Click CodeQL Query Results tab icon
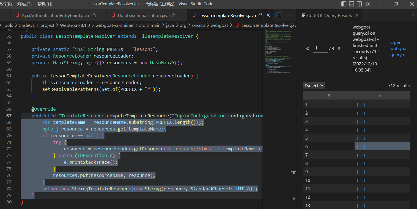This screenshot has height=209, width=417. point(303,15)
